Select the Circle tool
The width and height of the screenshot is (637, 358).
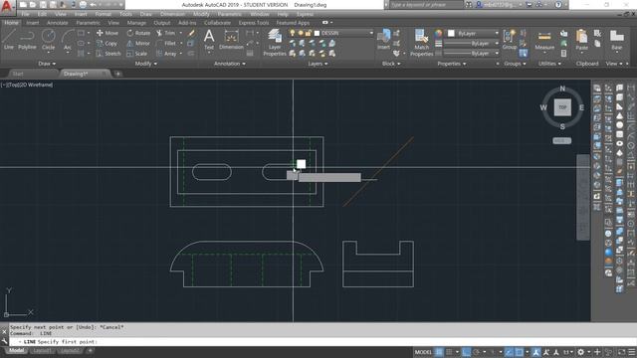pos(48,40)
